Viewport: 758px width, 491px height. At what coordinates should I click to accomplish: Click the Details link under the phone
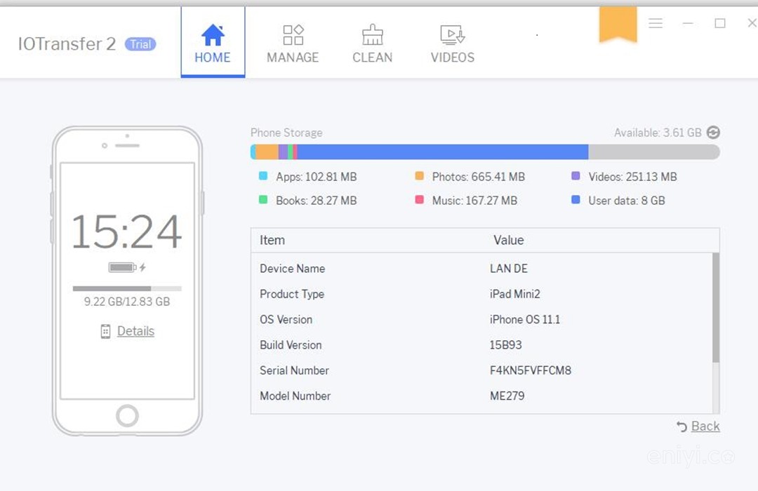(x=135, y=331)
